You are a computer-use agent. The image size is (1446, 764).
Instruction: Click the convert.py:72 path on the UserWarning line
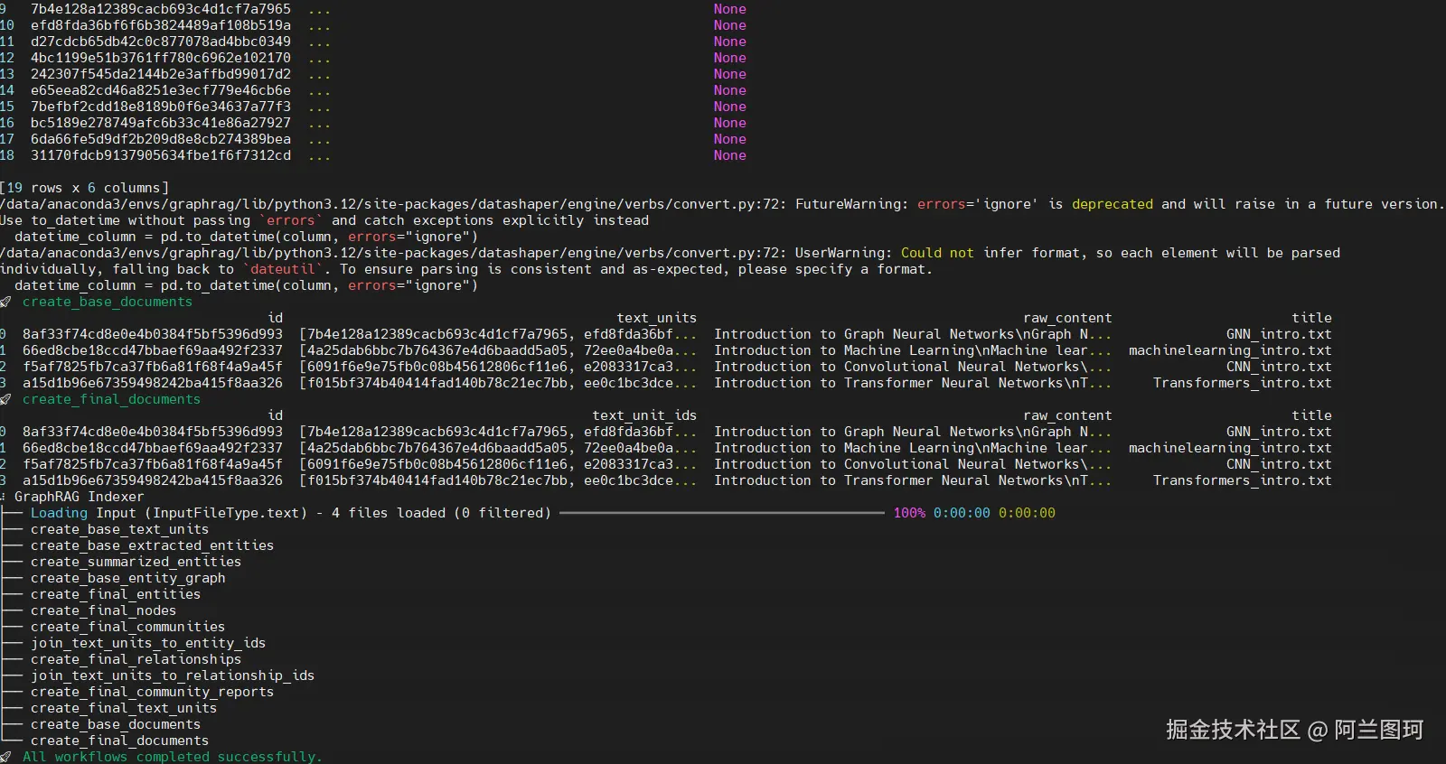point(393,253)
